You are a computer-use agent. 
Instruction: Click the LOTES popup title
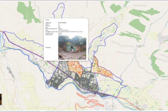click(47, 20)
